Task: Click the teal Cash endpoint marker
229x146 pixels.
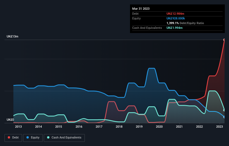Action: point(224,110)
